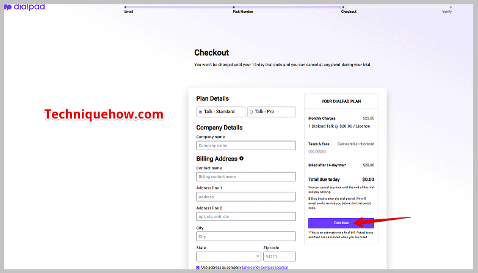This screenshot has width=478, height=273.
Task: Focus the Address line 1 field
Action: click(246, 197)
